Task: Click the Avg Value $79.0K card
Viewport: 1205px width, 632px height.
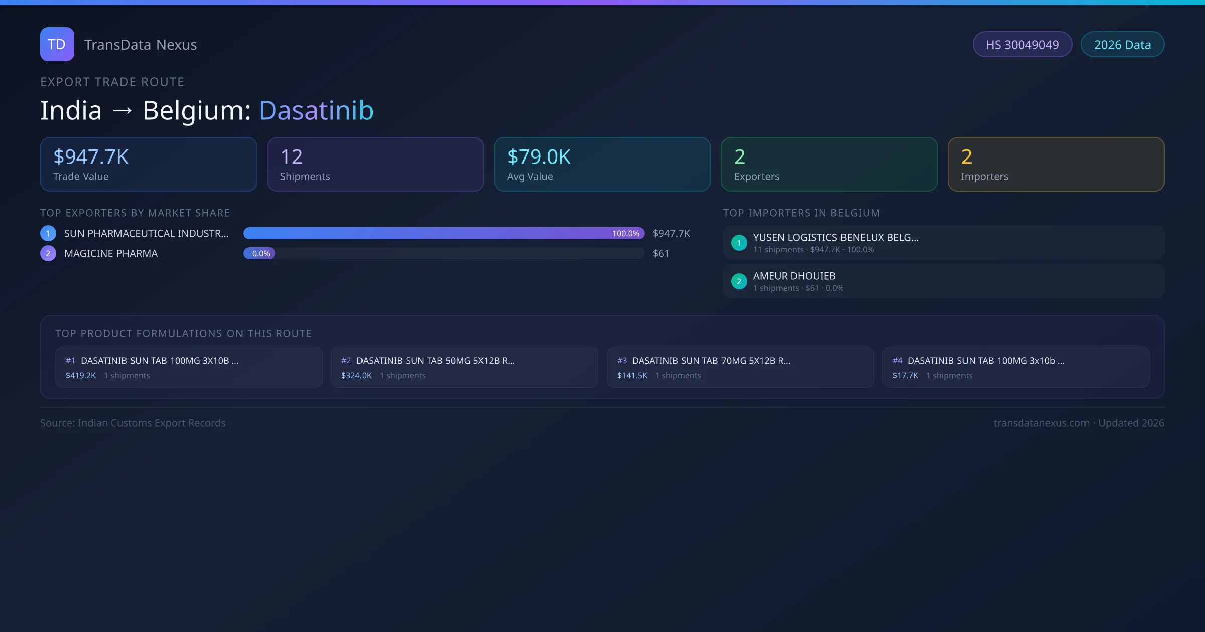Action: (x=602, y=164)
